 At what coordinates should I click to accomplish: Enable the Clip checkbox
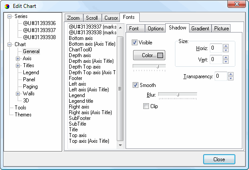[x=146, y=106]
